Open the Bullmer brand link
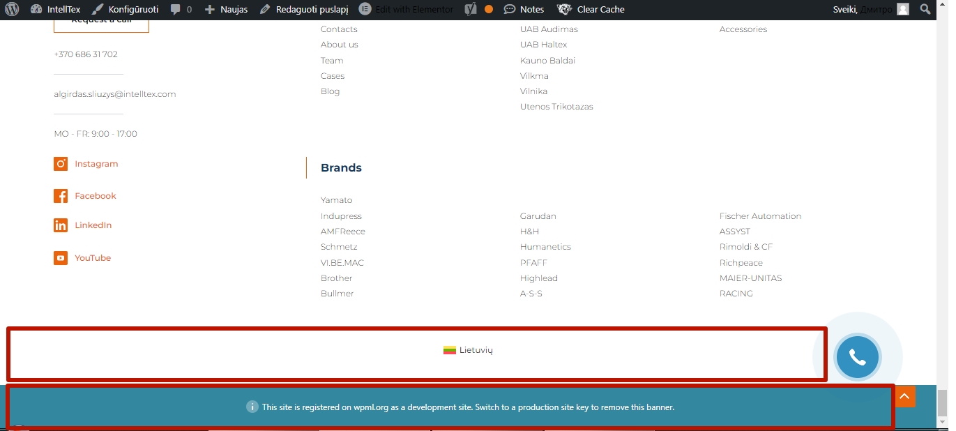The width and height of the screenshot is (956, 431). coord(337,294)
